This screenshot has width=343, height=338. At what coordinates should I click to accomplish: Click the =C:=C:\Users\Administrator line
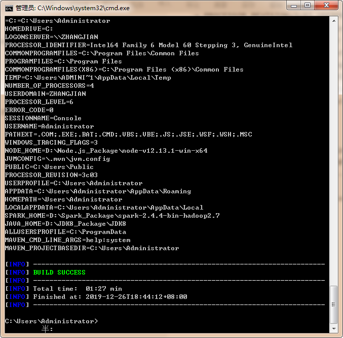(58, 21)
